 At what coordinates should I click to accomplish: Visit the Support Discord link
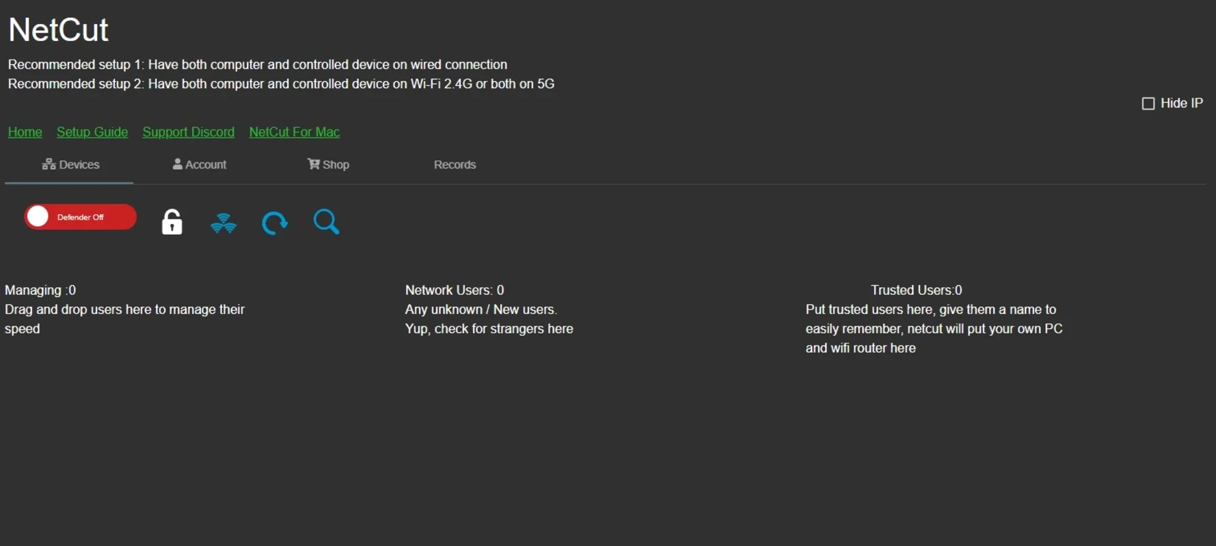tap(189, 132)
